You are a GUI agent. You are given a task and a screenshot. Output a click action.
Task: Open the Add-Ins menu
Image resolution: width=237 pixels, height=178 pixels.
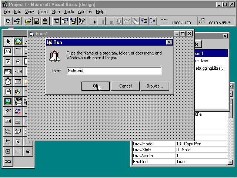85,11
